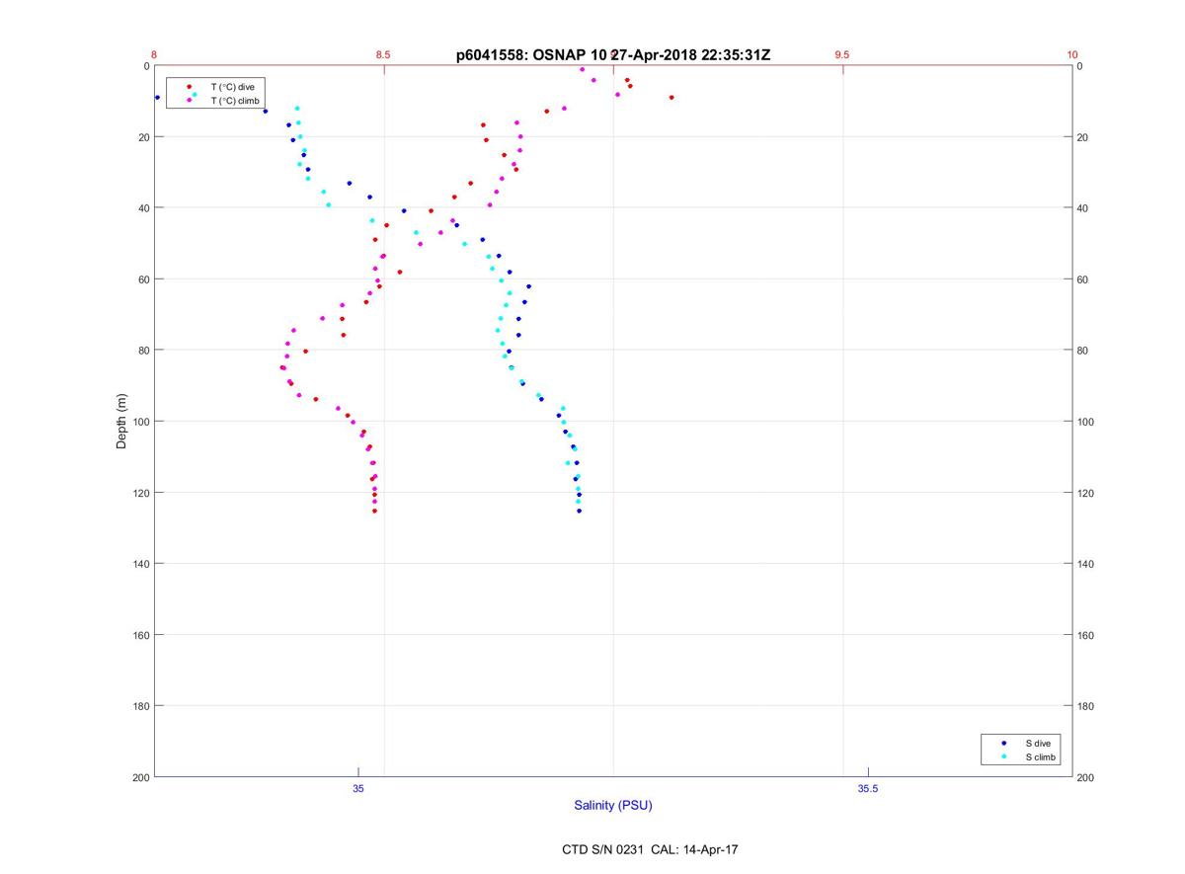Select the 'T (°C) climb' legend entry
This screenshot has width=1185, height=874.
coord(235,101)
